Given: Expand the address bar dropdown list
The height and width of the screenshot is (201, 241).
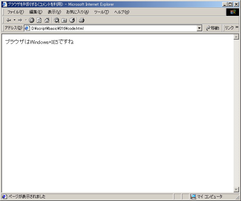Looking at the screenshot, I should pos(199,28).
